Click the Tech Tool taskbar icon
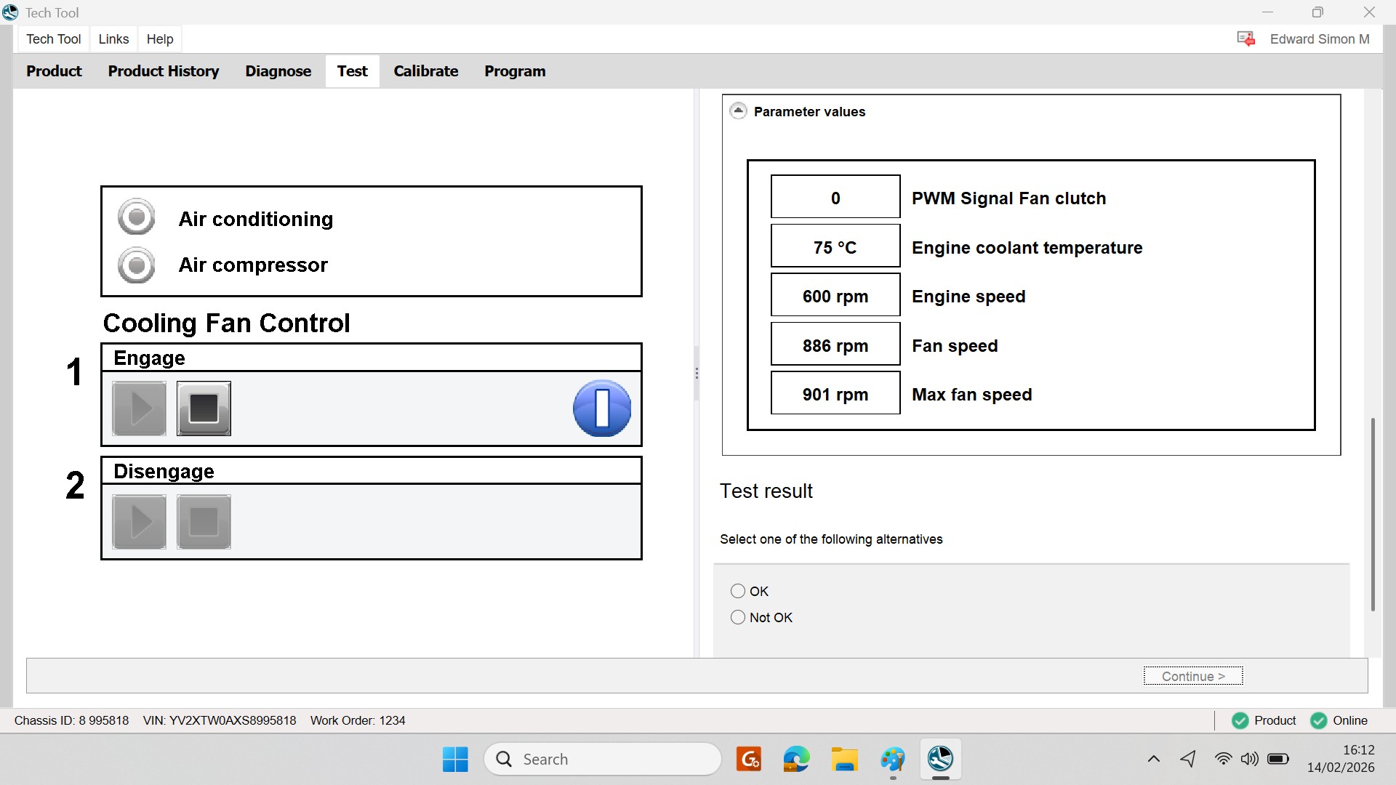Screen dimensions: 1396x785 [940, 760]
